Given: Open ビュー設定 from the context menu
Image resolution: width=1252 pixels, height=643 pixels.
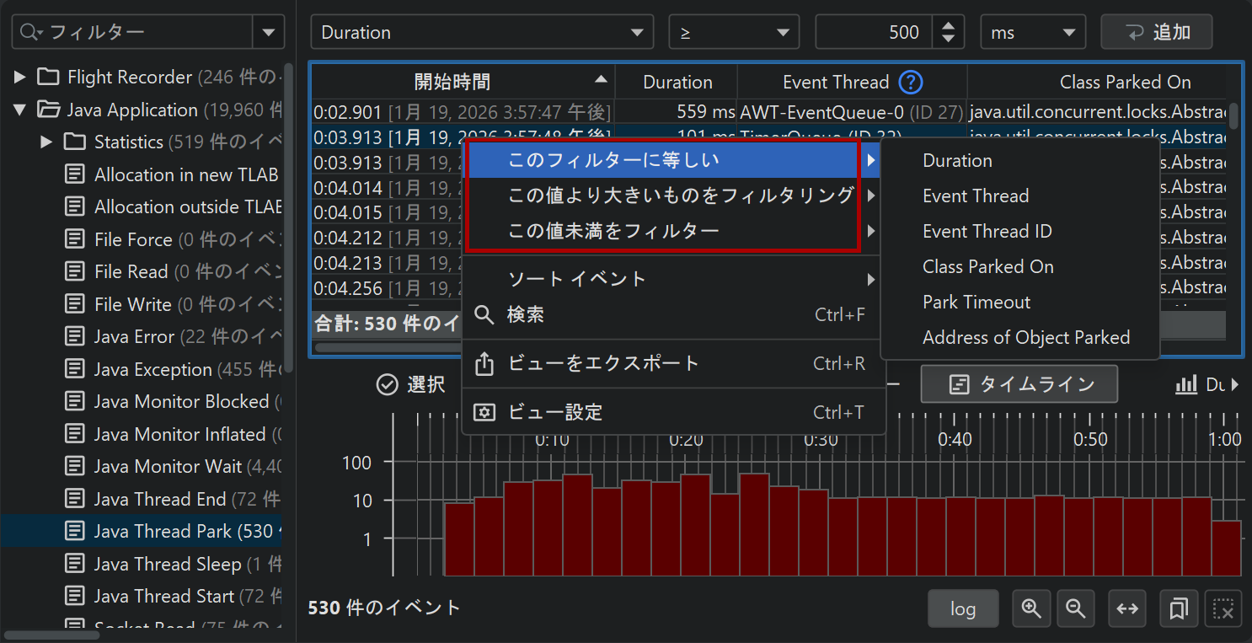Looking at the screenshot, I should (555, 413).
